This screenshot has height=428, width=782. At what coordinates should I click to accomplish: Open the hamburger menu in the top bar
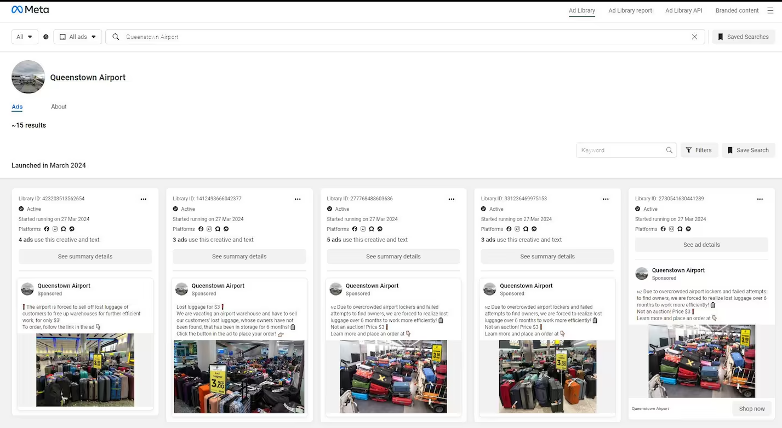770,10
